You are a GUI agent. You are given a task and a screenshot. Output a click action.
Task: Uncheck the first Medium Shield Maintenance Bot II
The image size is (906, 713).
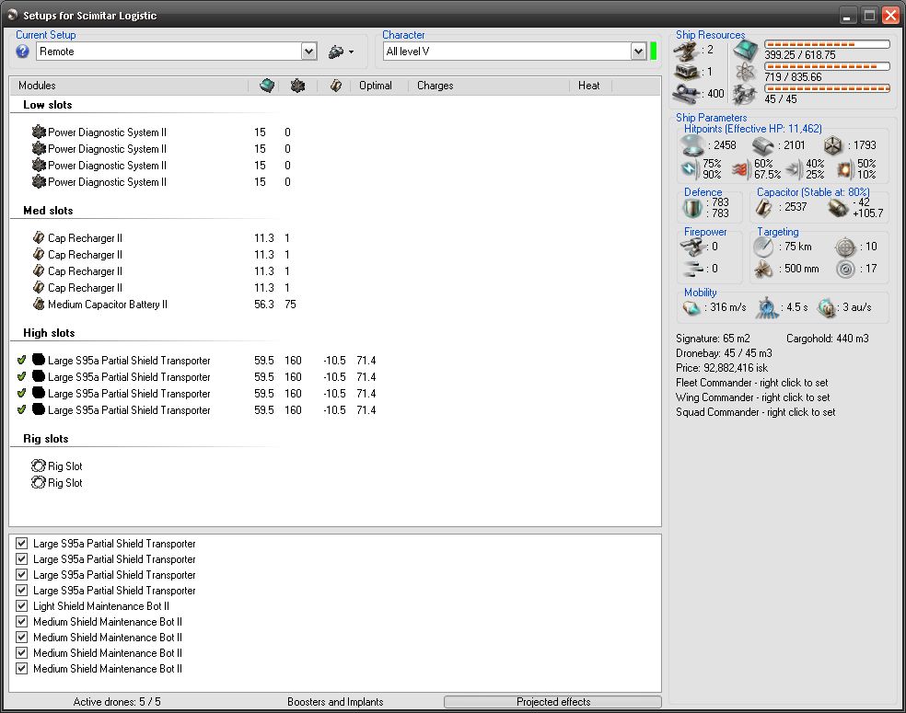21,621
